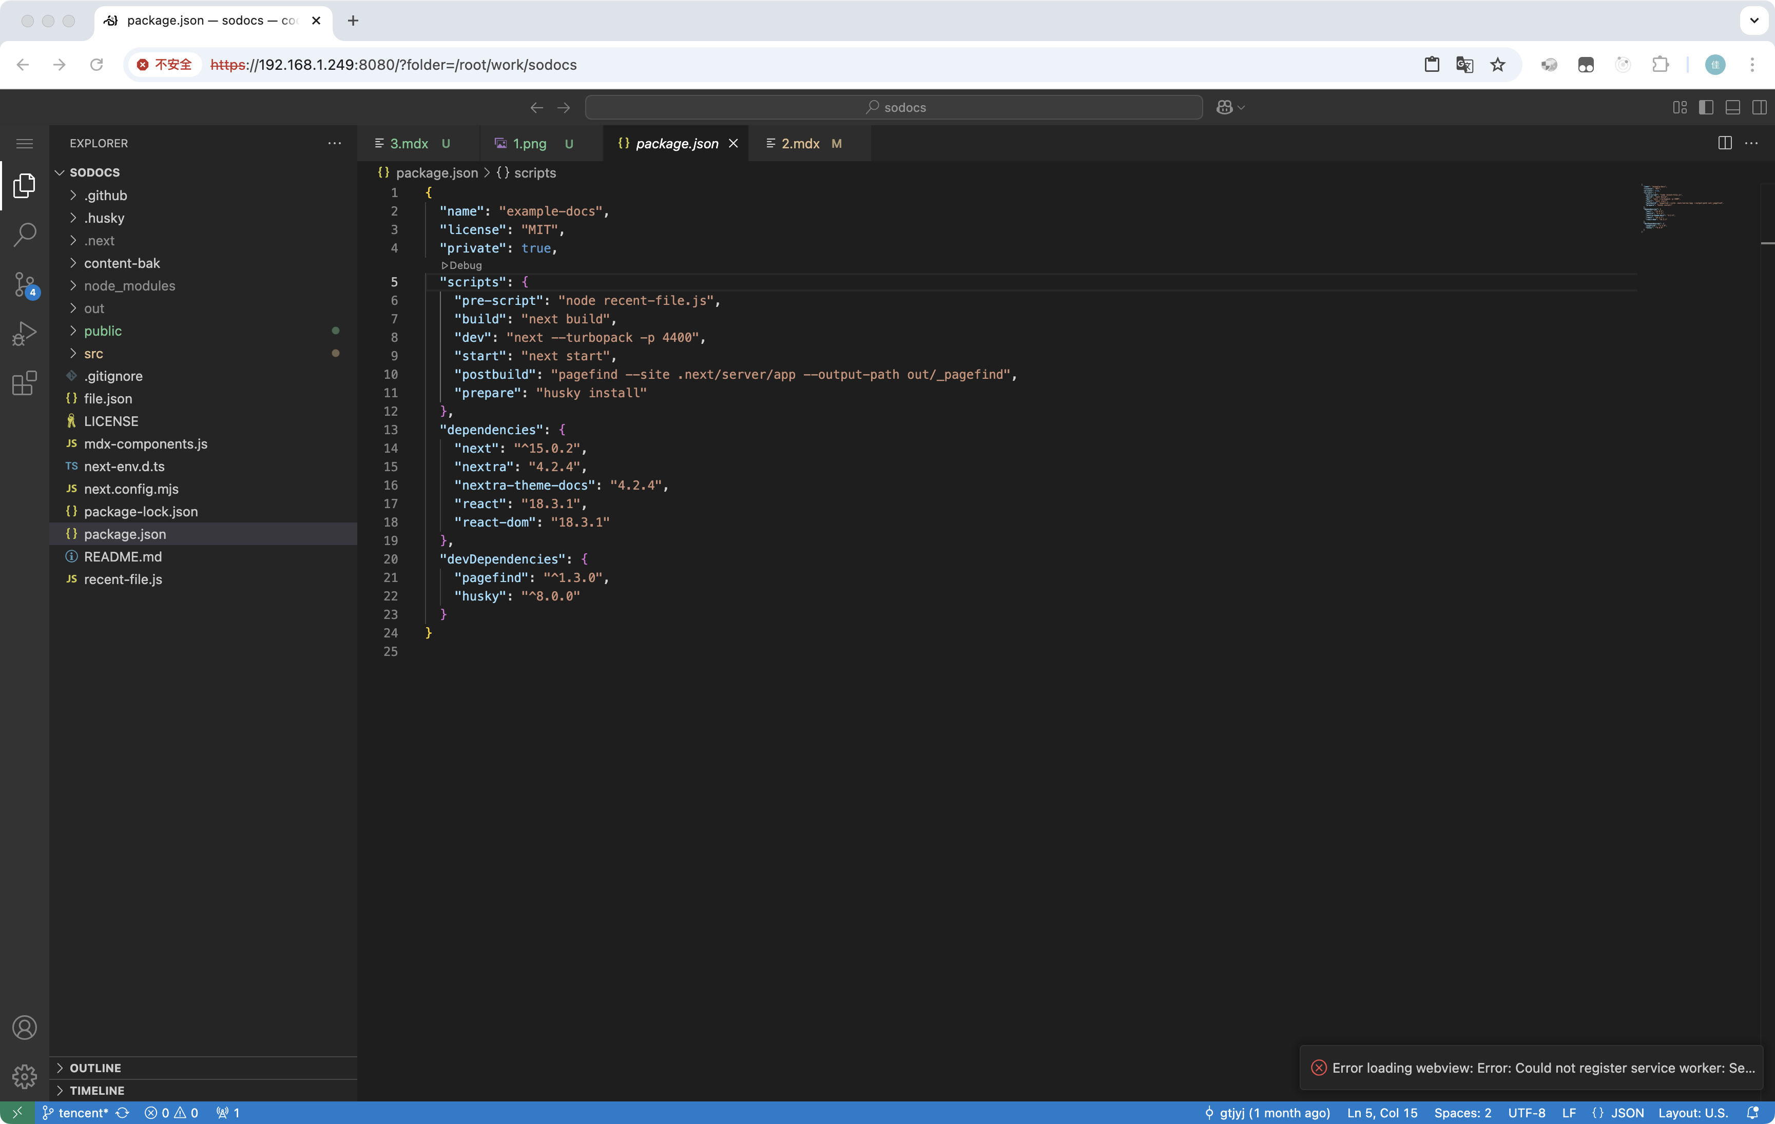Toggle the bottom panel visibility

tap(1732, 108)
